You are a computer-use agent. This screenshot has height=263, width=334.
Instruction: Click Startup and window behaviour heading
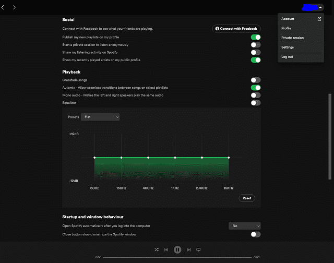pyautogui.click(x=93, y=217)
